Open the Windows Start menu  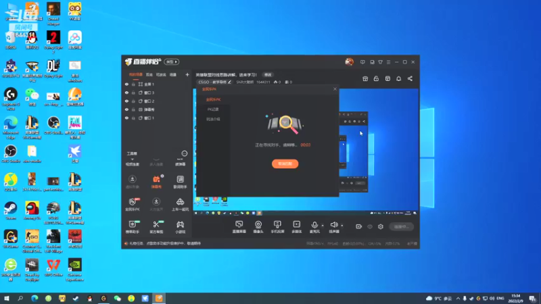[x=7, y=299]
